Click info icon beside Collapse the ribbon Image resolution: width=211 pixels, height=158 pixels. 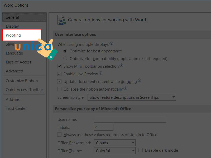(125, 88)
